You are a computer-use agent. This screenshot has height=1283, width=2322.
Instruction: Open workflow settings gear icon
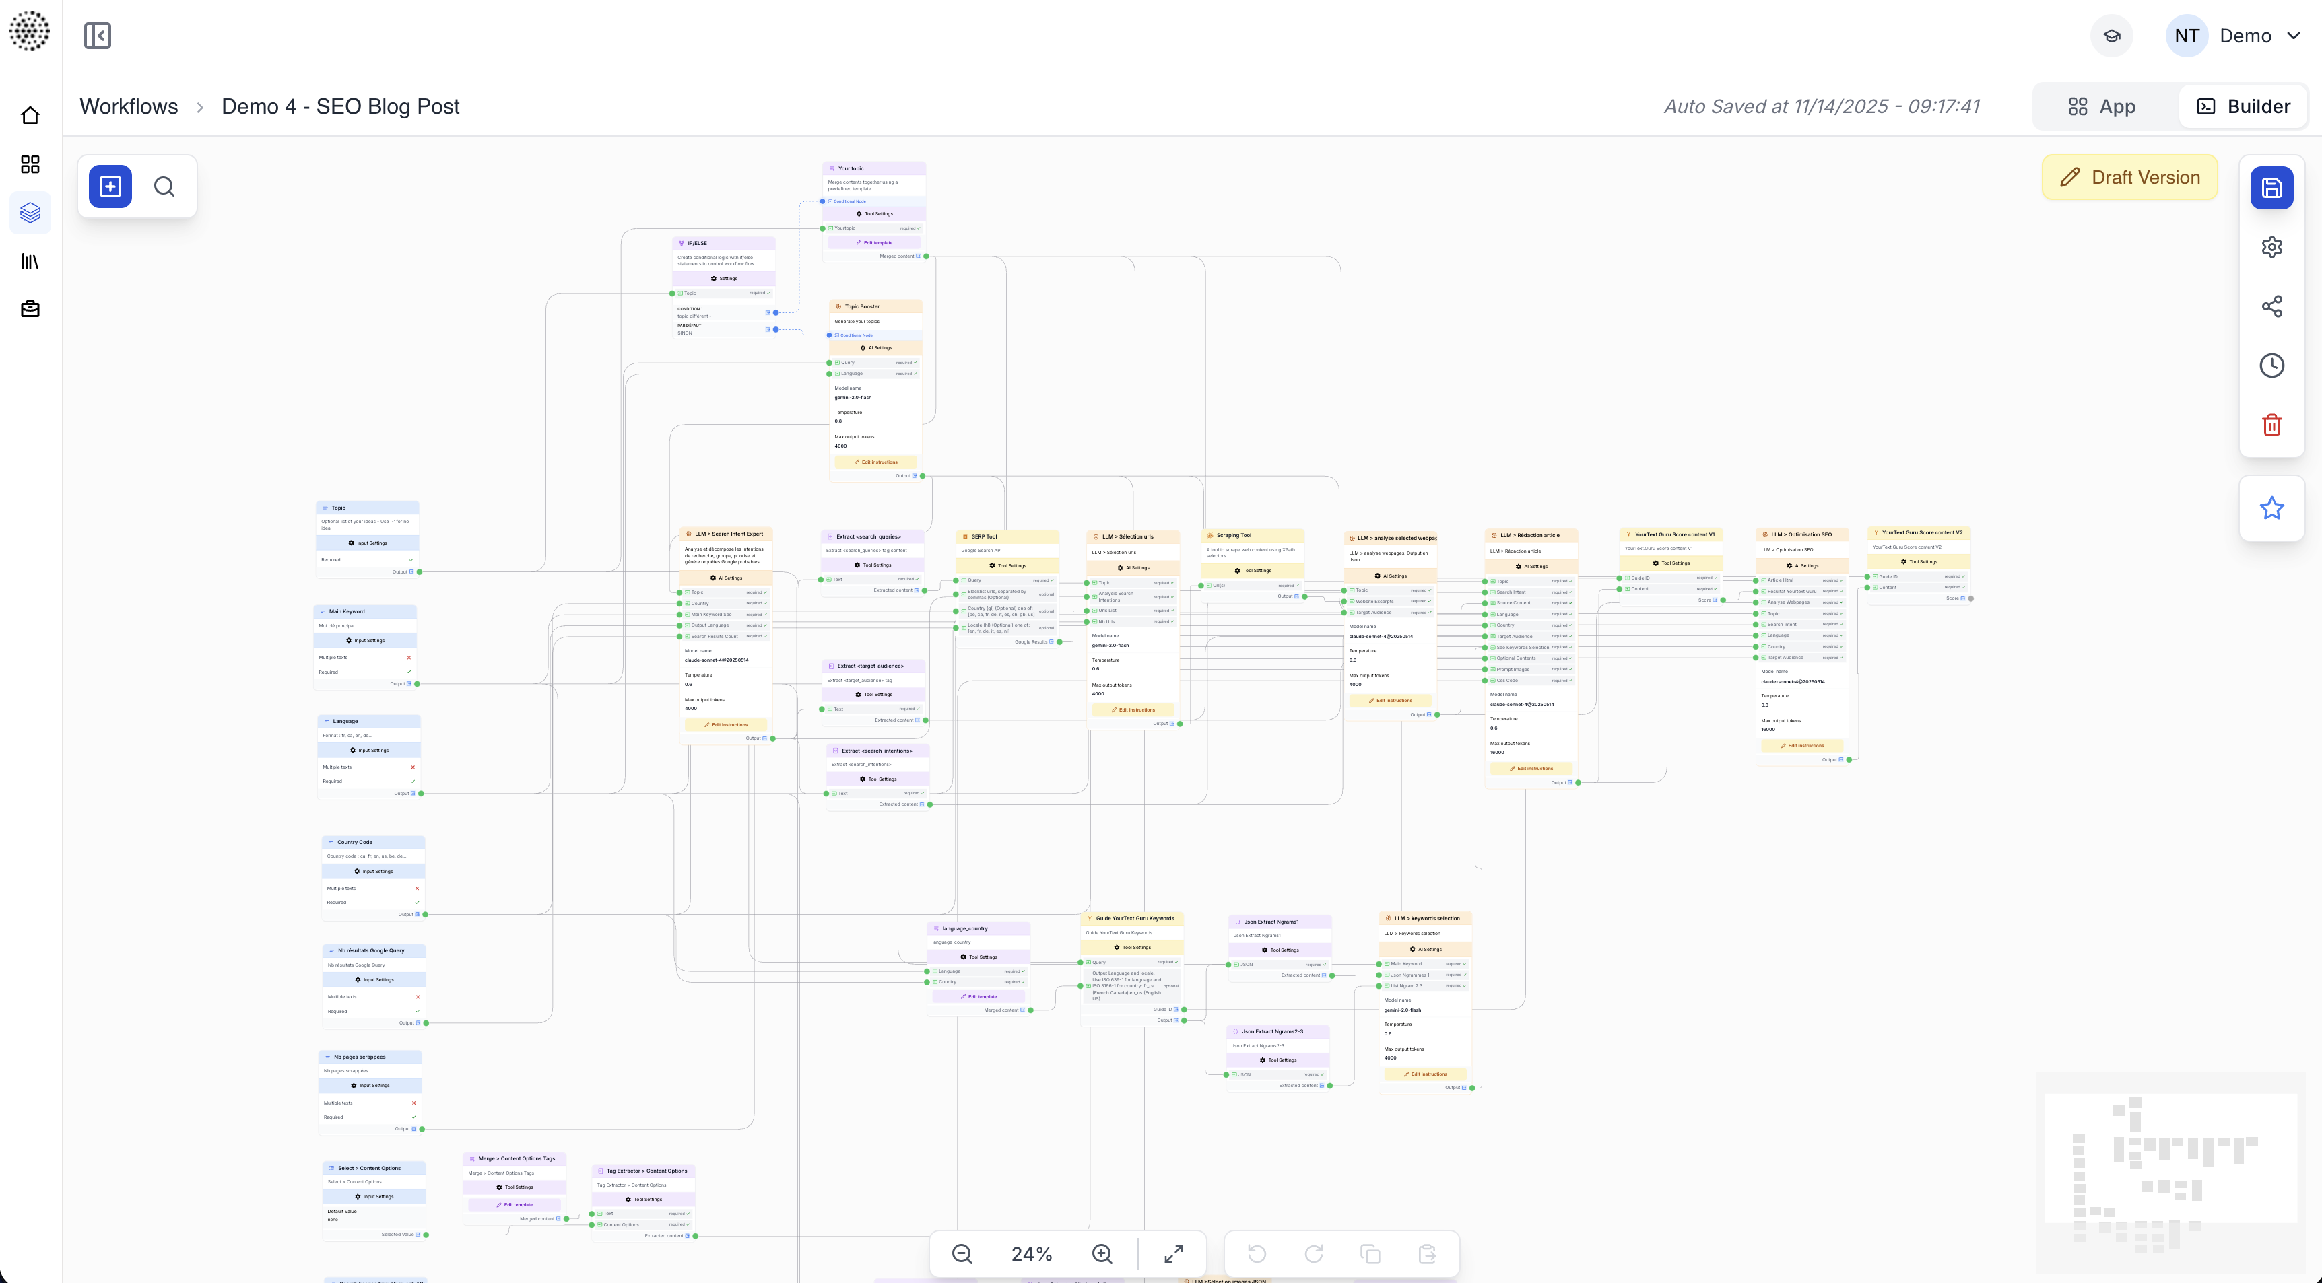click(2271, 247)
